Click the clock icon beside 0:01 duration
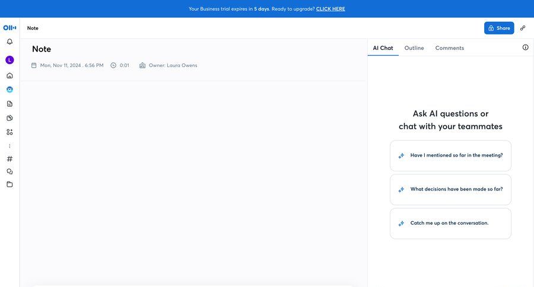 [x=113, y=65]
